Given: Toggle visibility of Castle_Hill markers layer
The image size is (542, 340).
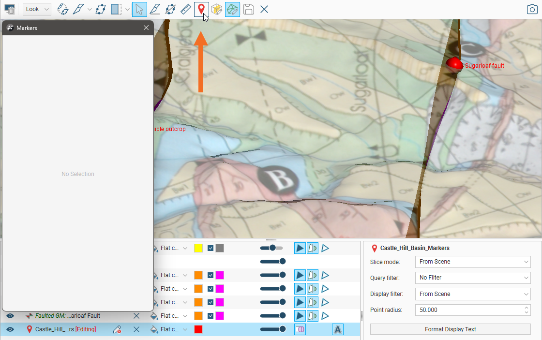Looking at the screenshot, I should pos(11,329).
